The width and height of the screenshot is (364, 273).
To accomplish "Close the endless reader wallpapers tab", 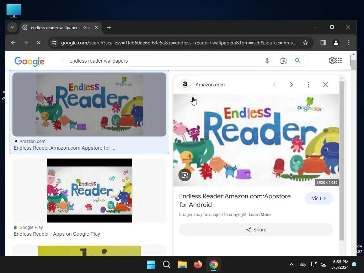I will (x=96, y=27).
